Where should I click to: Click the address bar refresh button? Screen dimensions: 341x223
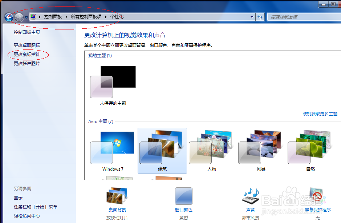pos(260,17)
